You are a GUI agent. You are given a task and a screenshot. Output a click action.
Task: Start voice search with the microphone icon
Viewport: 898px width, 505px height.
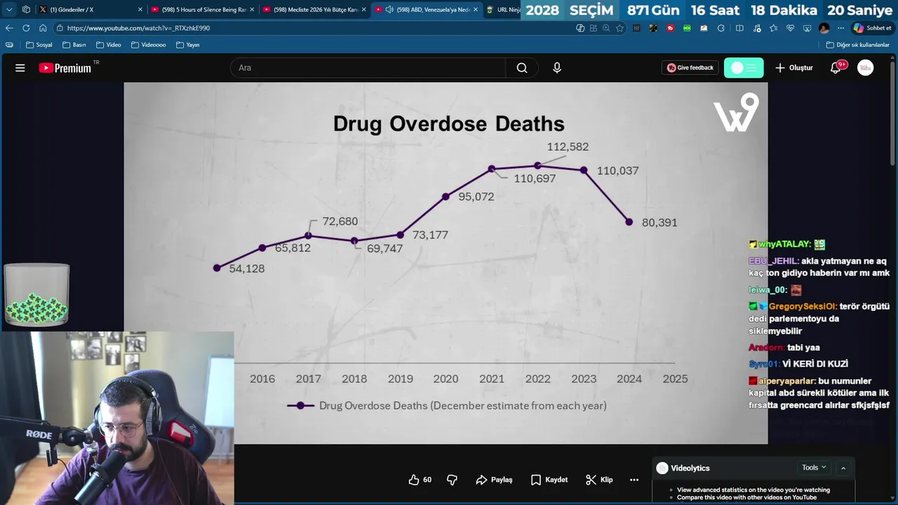coord(557,68)
